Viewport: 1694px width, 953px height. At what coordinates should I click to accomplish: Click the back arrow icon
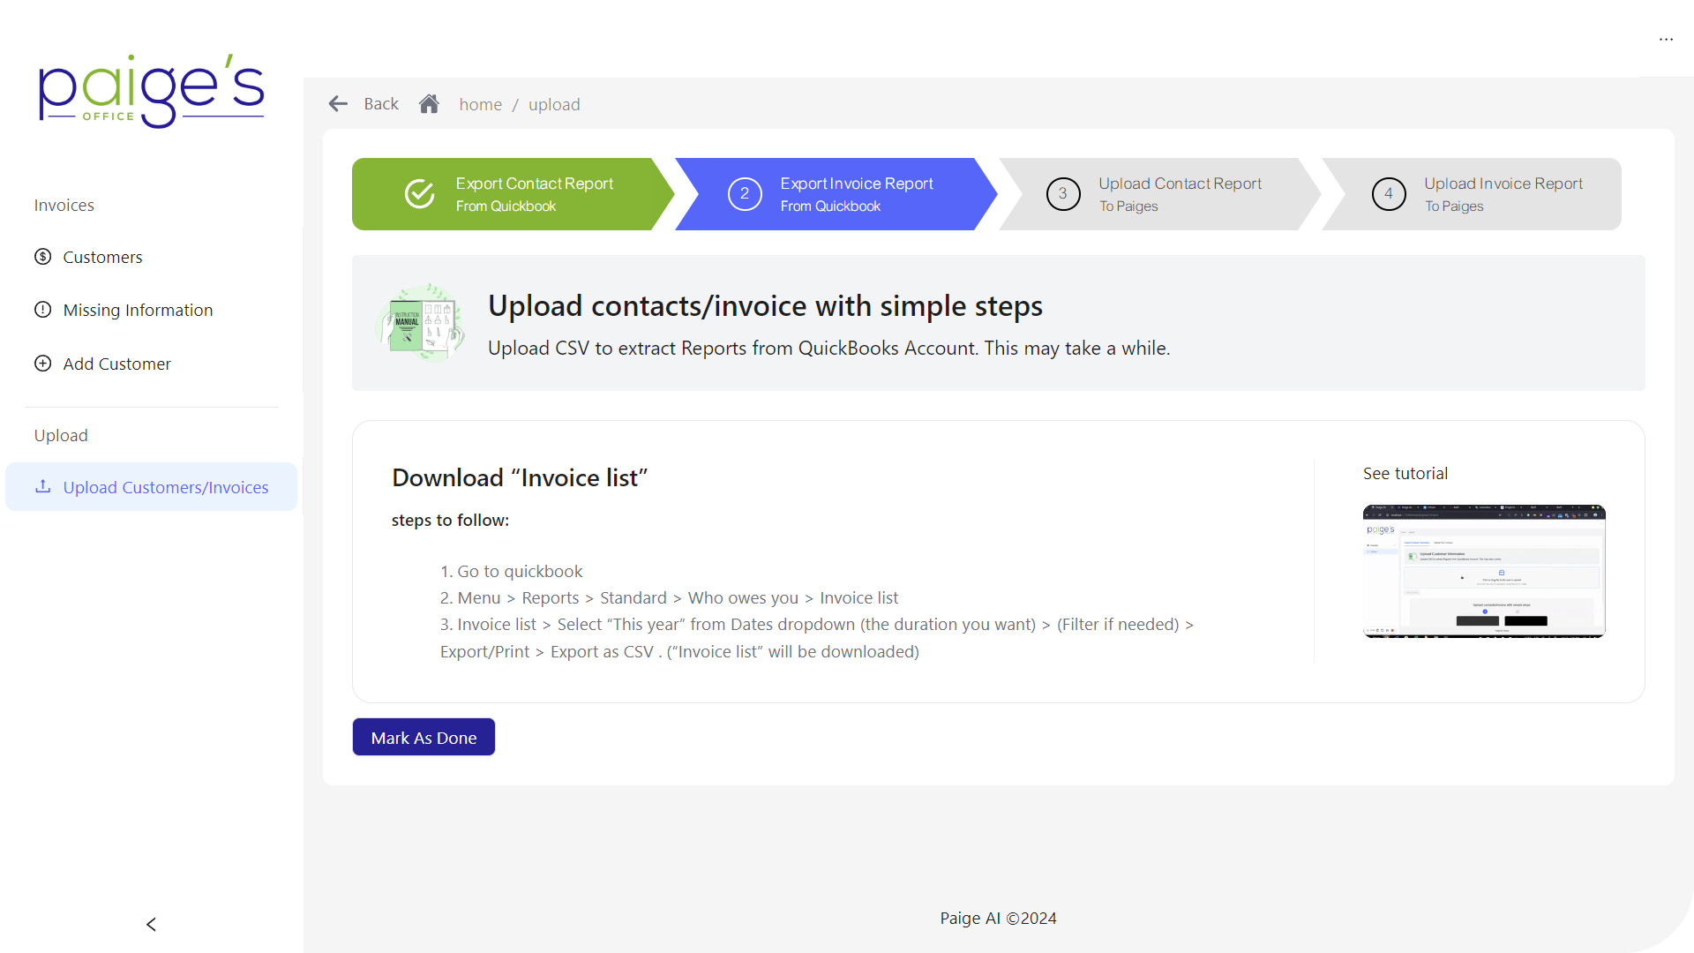(338, 104)
